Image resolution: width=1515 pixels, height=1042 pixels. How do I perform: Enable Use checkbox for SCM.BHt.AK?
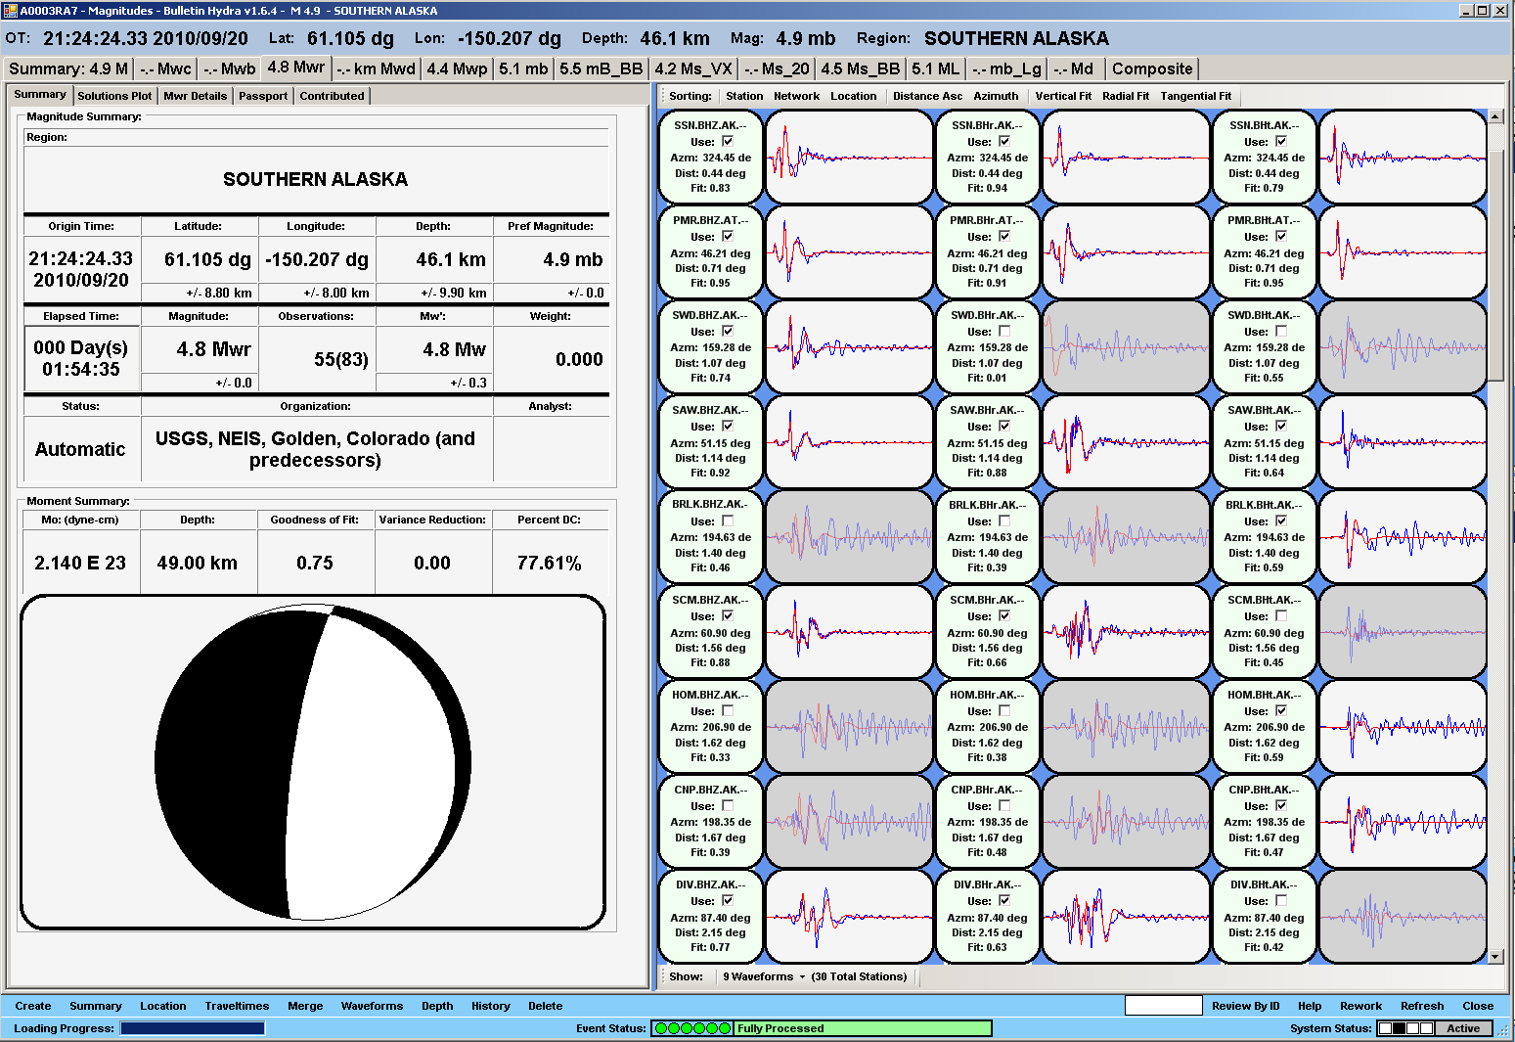pos(1281,615)
